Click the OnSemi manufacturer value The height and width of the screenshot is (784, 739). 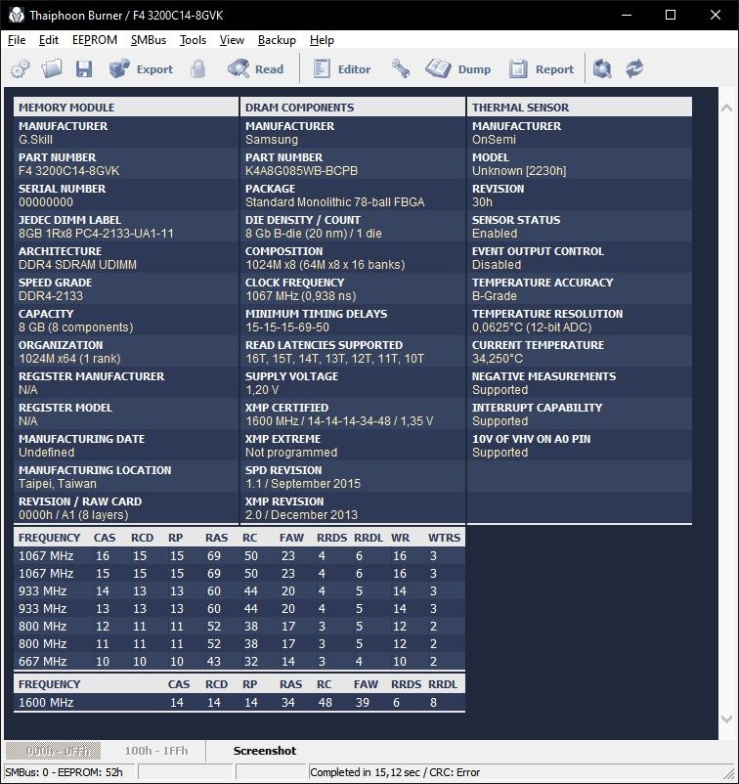(x=494, y=140)
